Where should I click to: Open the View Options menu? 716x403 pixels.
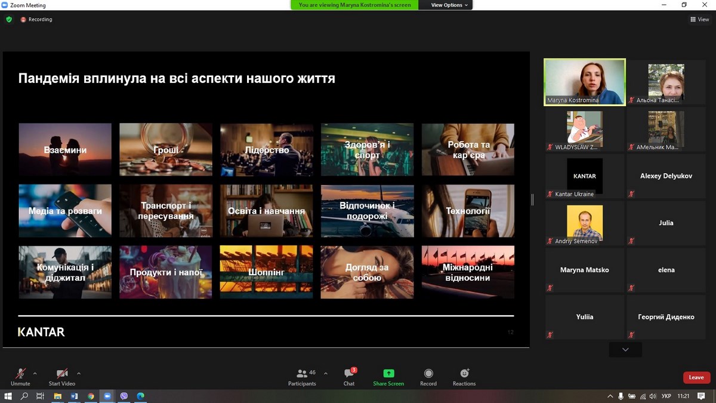pyautogui.click(x=450, y=5)
